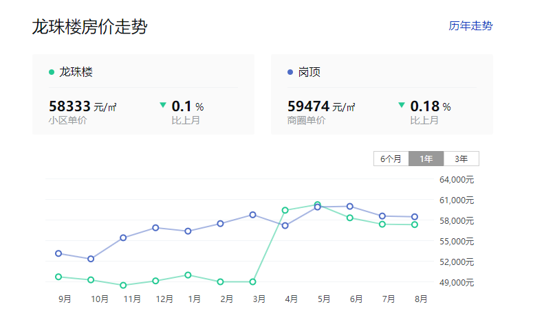Switch chart range to 6个月
This screenshot has height=335, width=533.
[x=391, y=159]
